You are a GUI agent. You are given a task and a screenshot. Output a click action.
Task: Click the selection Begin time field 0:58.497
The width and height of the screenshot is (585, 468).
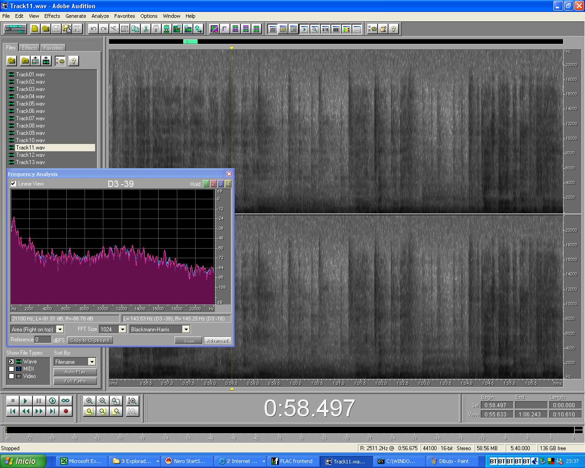click(496, 405)
